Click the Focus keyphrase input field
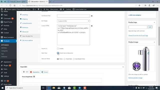 (62, 80)
